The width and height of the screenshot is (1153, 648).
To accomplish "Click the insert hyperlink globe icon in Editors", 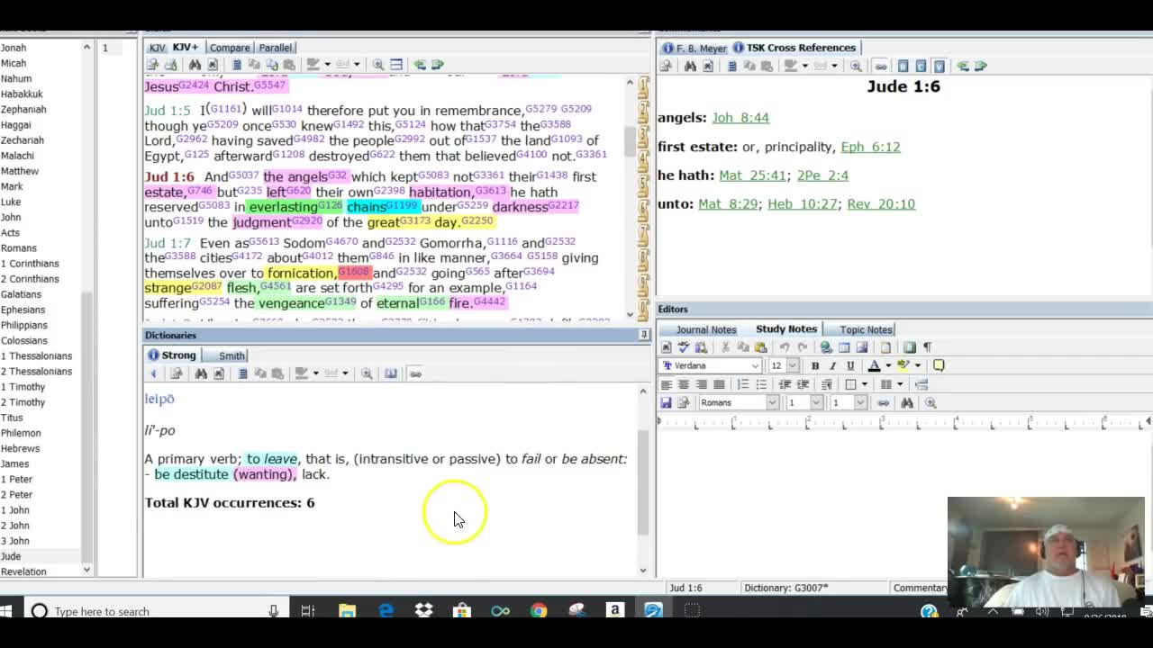I will tap(826, 347).
